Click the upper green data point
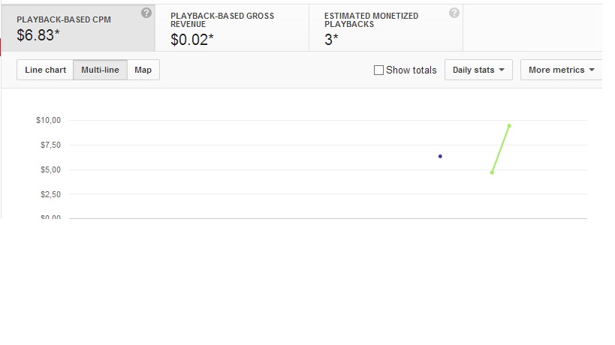The height and width of the screenshot is (345, 615). pos(509,125)
